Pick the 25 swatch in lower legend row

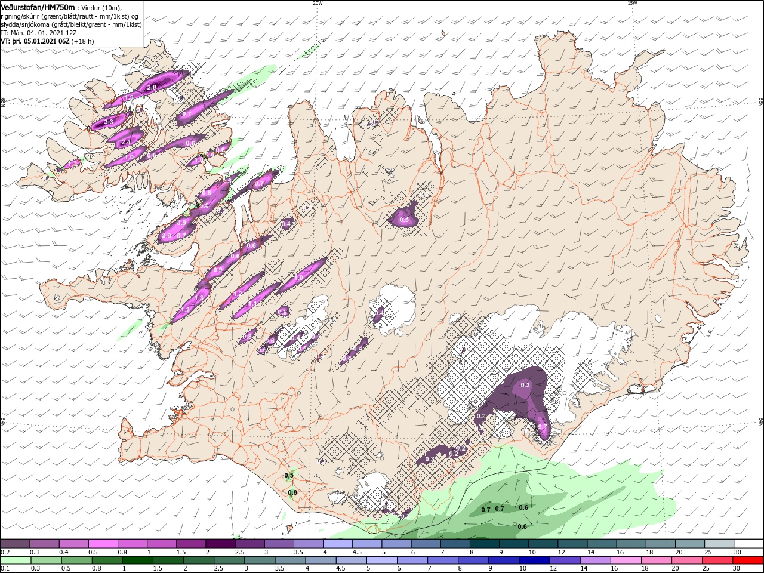(x=718, y=560)
